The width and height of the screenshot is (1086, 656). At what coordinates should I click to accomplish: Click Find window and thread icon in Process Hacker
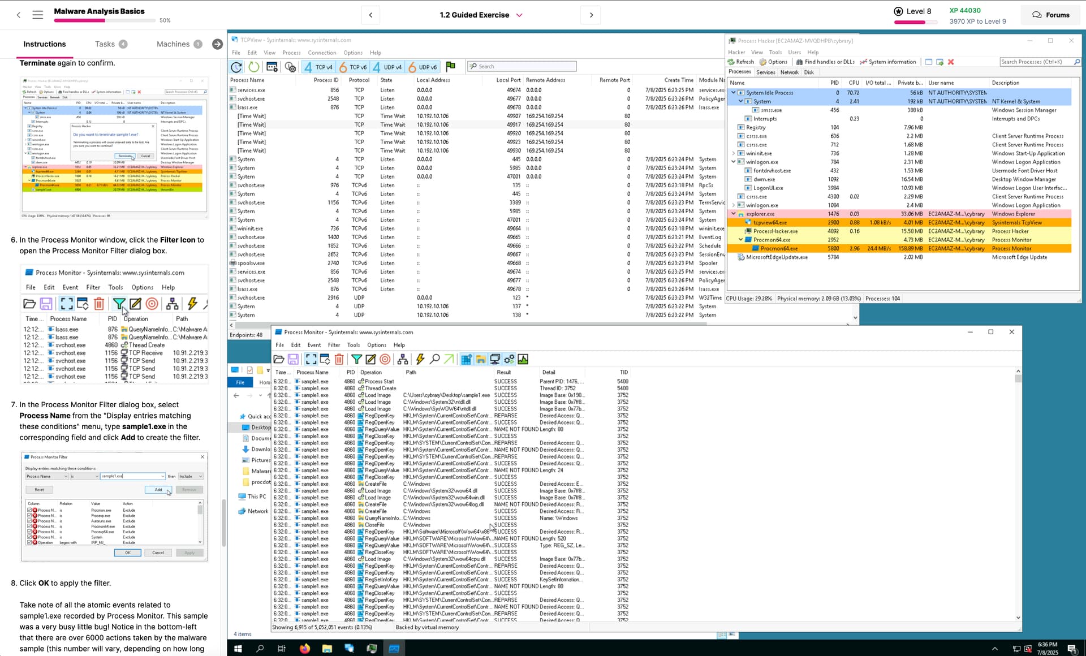[x=940, y=62]
